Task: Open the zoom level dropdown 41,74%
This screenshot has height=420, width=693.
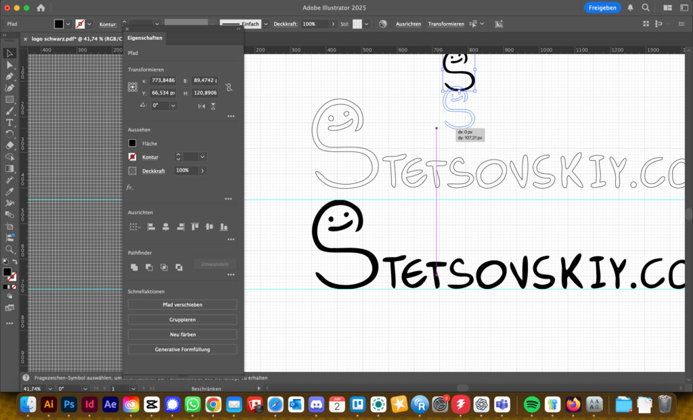Action: (x=50, y=389)
